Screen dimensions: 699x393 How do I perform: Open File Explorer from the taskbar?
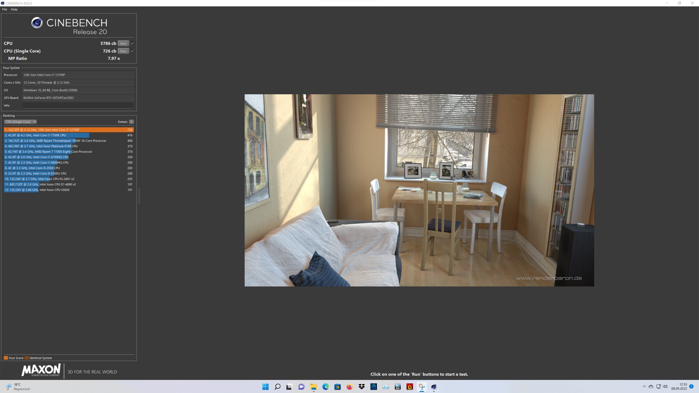click(x=313, y=387)
